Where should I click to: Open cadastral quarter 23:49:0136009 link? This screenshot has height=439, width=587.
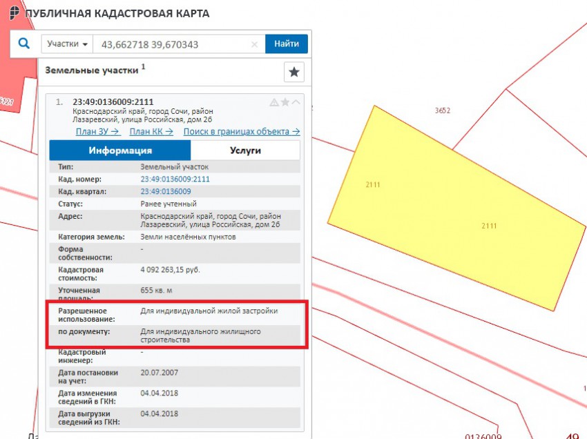coord(166,191)
